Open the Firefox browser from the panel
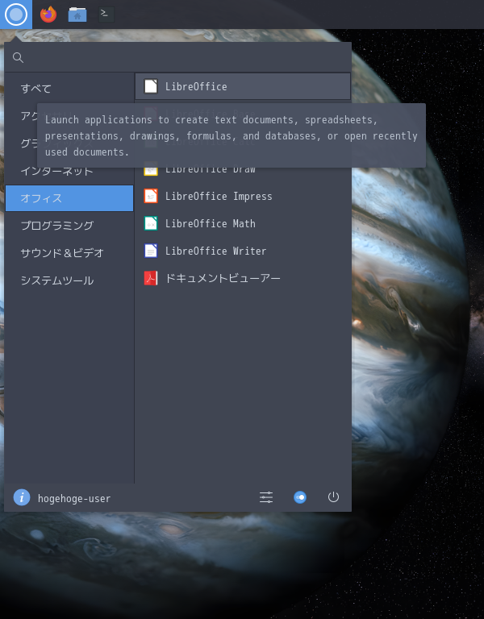This screenshot has width=484, height=619. (x=48, y=15)
